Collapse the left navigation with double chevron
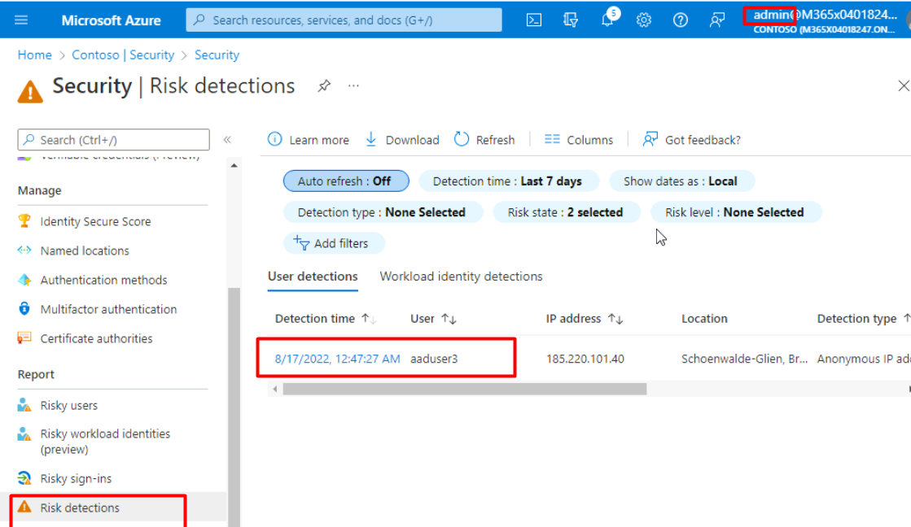Viewport: 911px width, 527px height. [x=227, y=139]
